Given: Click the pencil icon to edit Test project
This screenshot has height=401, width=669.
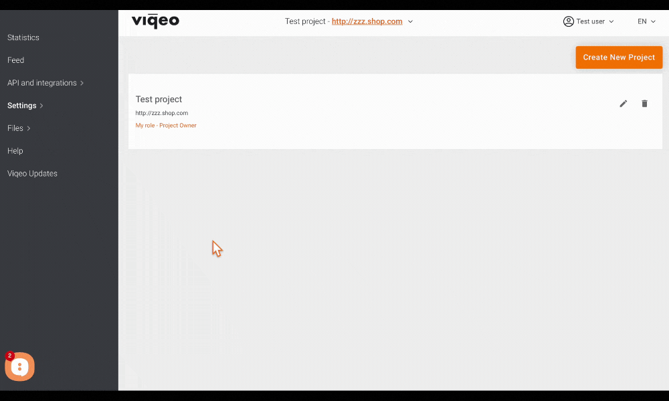Looking at the screenshot, I should pyautogui.click(x=623, y=104).
